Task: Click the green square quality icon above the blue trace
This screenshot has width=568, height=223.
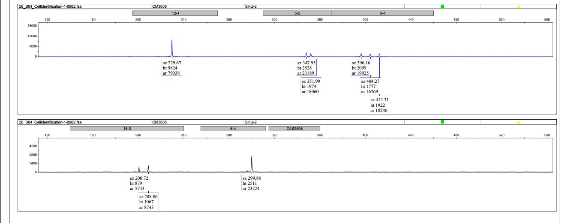Action: point(442,6)
